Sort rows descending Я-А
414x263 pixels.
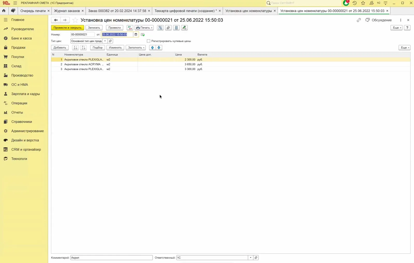pos(83,48)
